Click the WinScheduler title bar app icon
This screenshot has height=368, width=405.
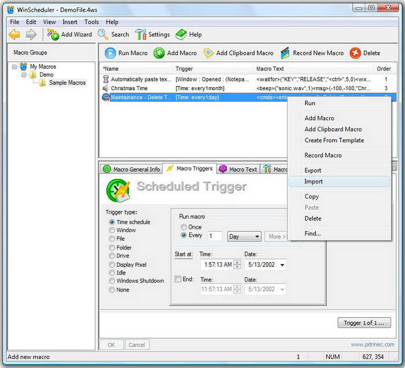10,10
